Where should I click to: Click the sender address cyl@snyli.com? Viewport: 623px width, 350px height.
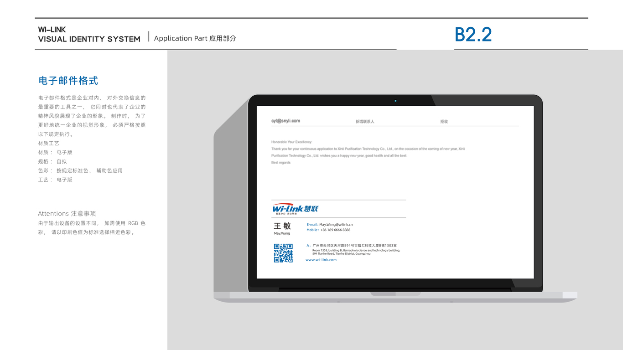286,121
